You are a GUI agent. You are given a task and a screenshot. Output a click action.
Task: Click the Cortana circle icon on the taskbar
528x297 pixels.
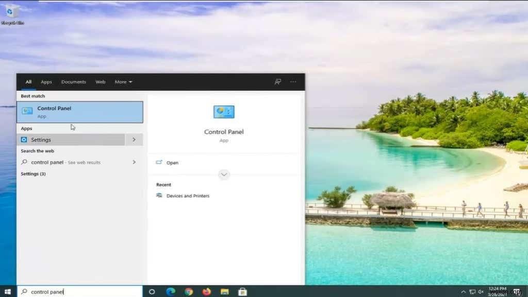pos(152,291)
